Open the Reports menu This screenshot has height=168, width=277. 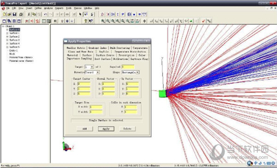(x=59, y=8)
